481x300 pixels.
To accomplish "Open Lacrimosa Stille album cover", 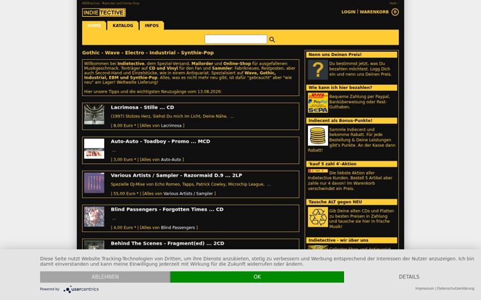I will [94, 115].
